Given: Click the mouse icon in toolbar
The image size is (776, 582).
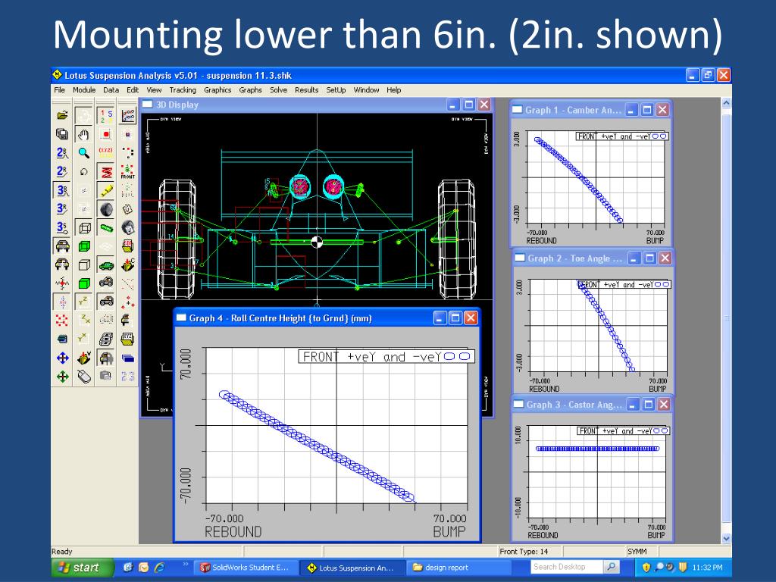Looking at the screenshot, I should (84, 377).
